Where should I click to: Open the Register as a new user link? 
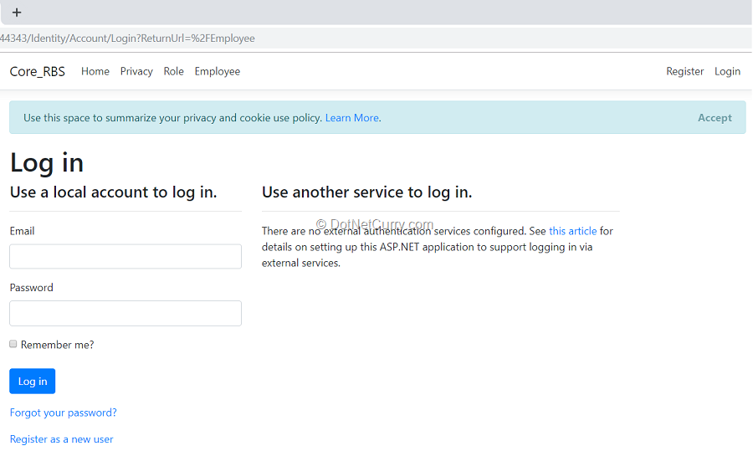(x=61, y=439)
